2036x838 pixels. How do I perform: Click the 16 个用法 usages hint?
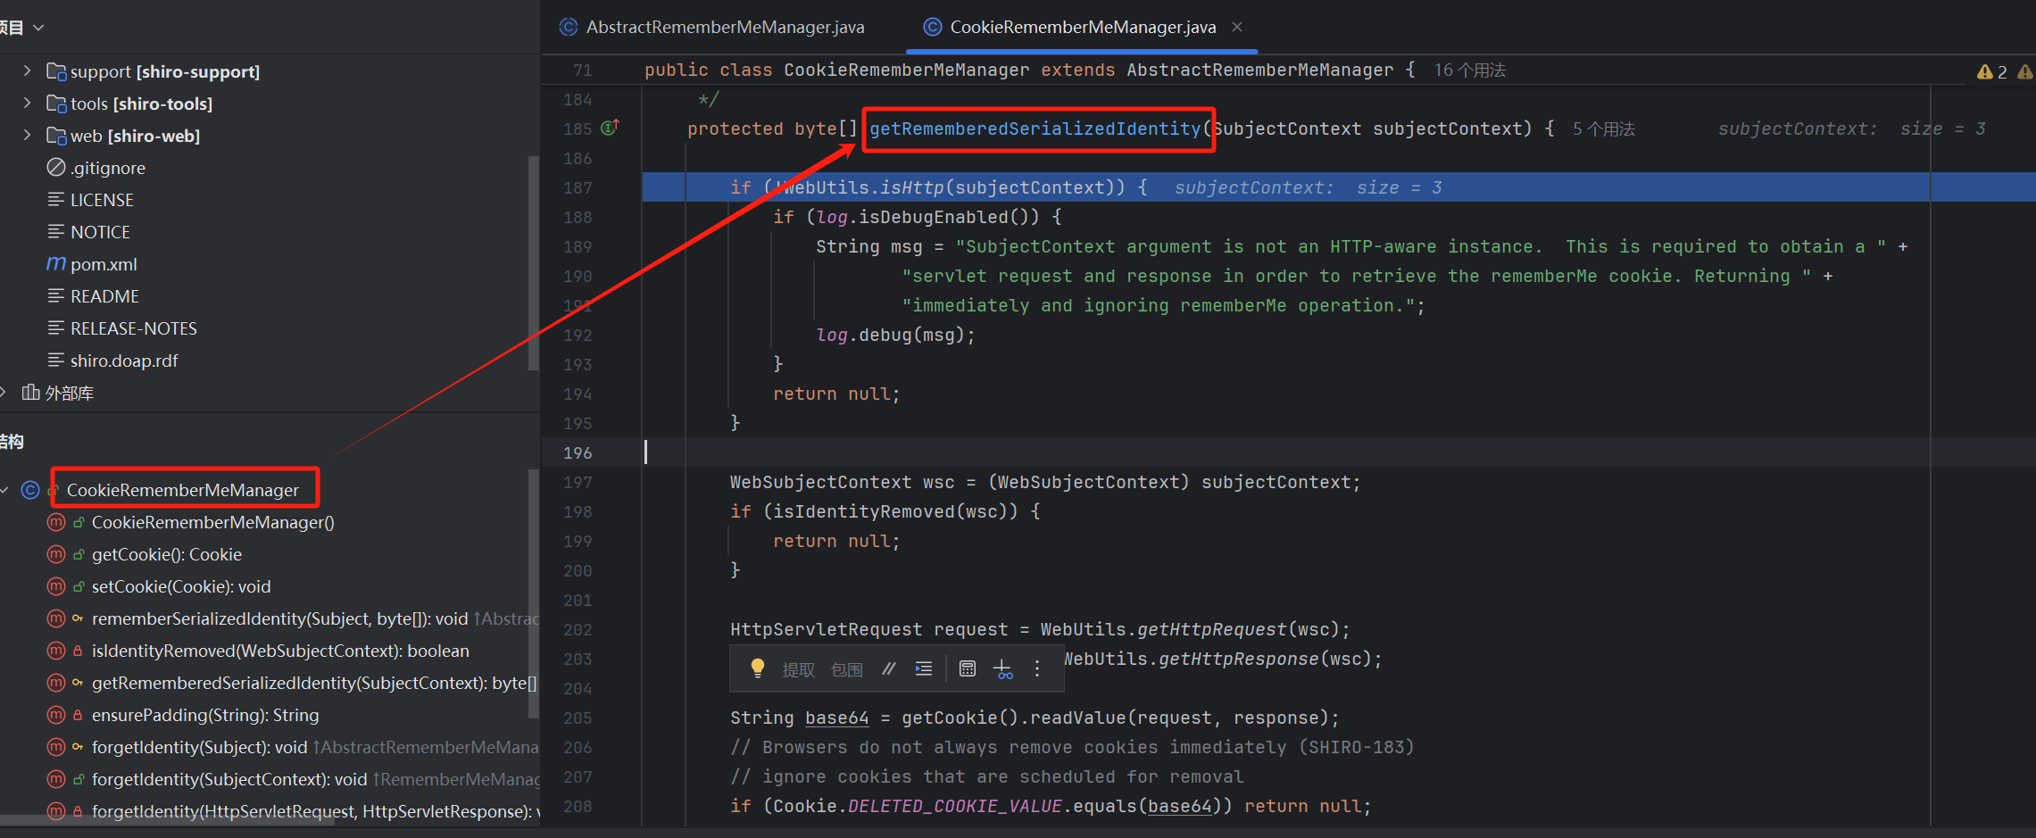(1469, 70)
